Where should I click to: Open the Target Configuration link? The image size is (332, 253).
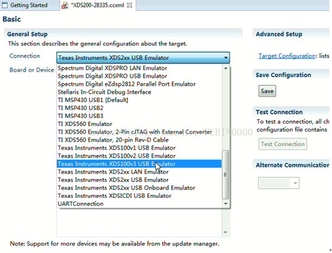(x=287, y=56)
